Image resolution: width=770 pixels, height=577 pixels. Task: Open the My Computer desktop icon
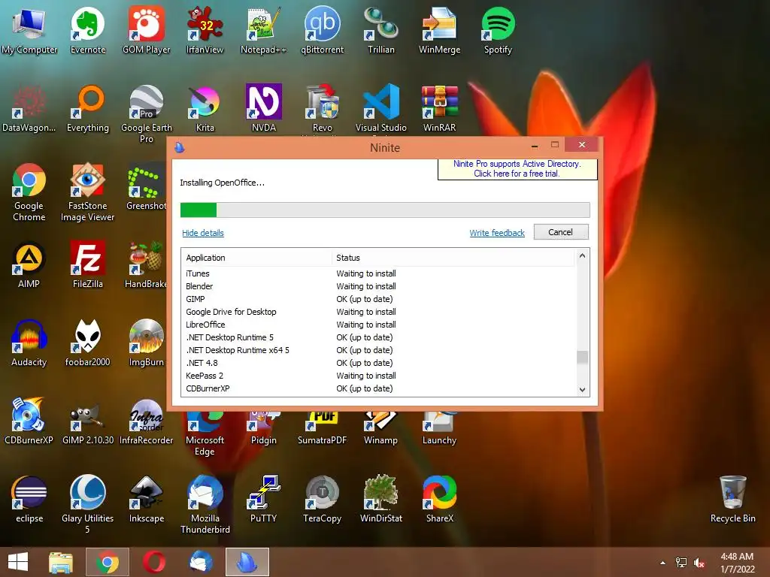point(29,30)
